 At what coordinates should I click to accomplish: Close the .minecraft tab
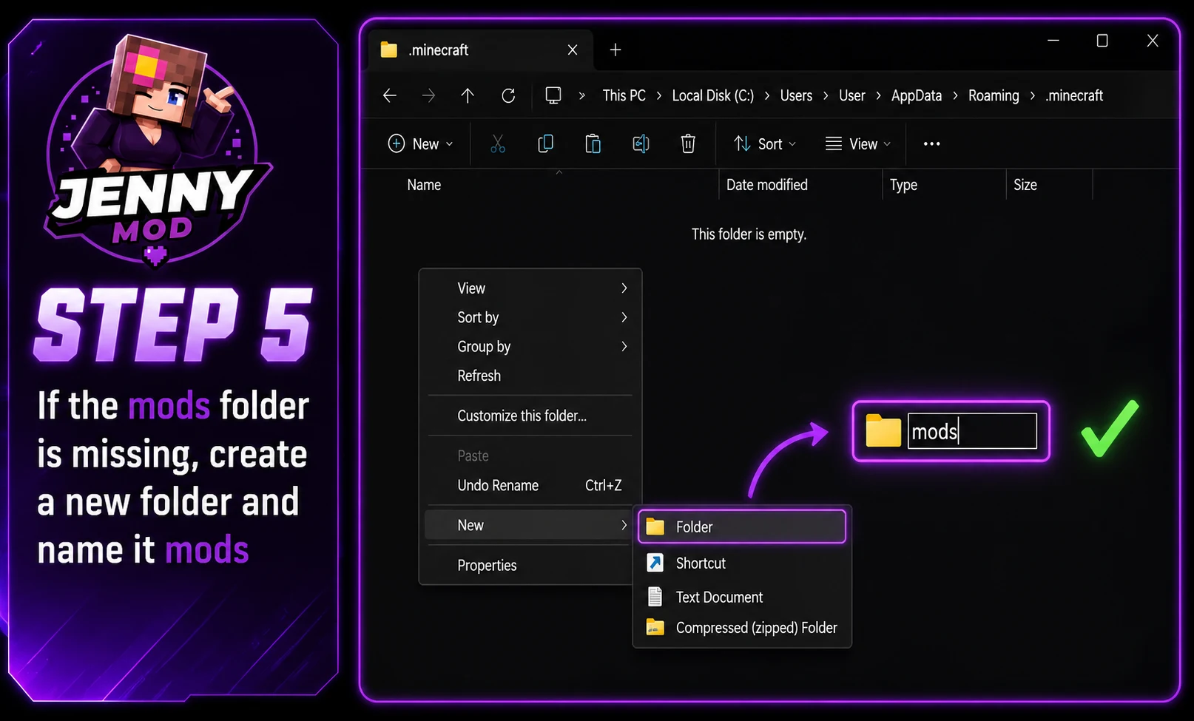pyautogui.click(x=573, y=50)
